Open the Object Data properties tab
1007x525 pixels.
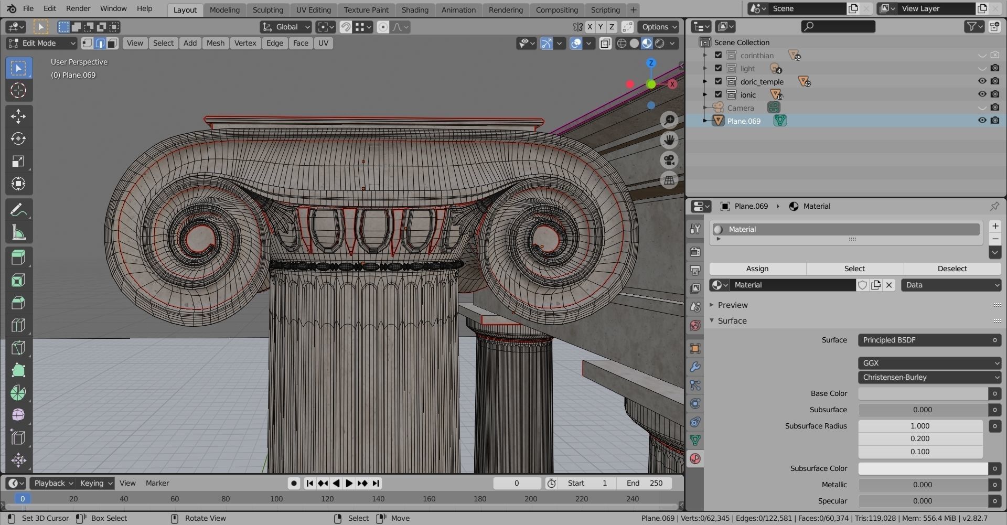click(695, 440)
